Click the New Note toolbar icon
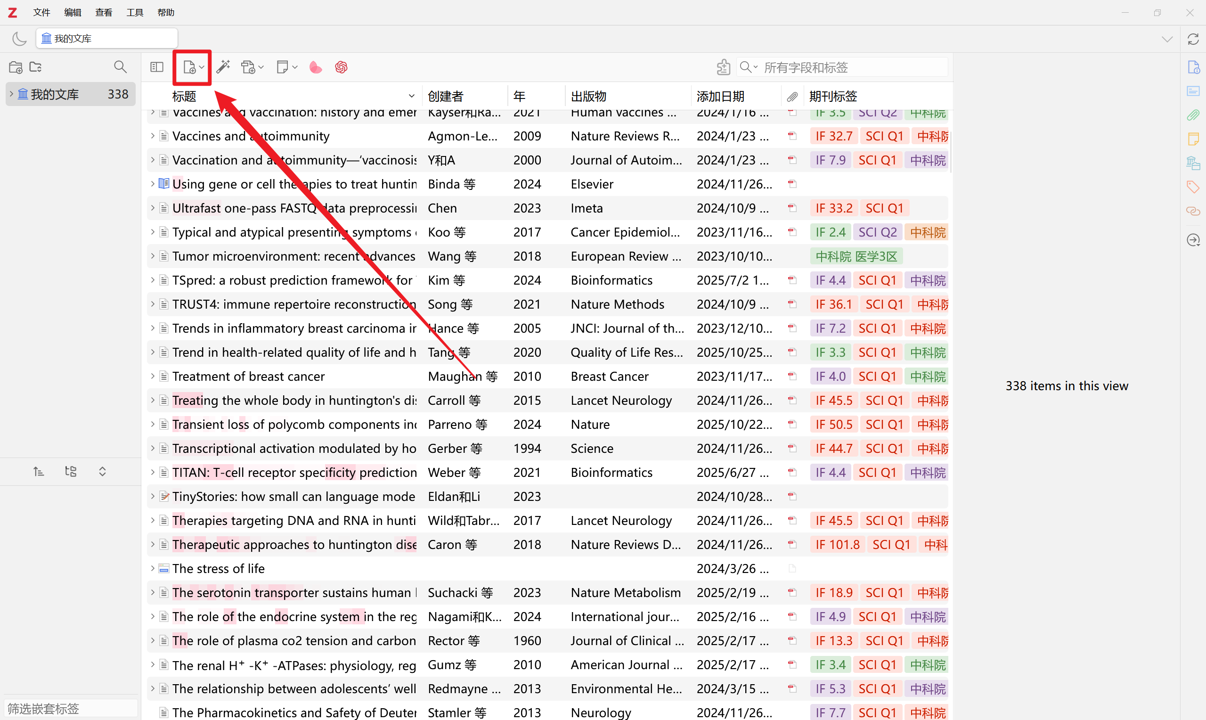Image resolution: width=1206 pixels, height=720 pixels. coord(282,67)
